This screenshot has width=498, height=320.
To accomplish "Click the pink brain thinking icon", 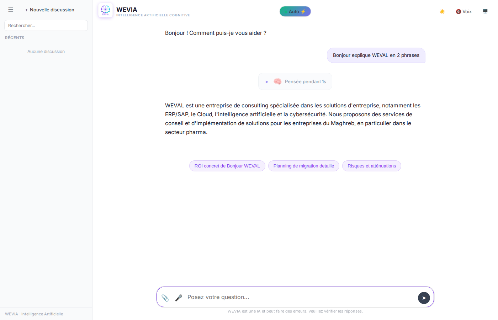I will tap(277, 81).
